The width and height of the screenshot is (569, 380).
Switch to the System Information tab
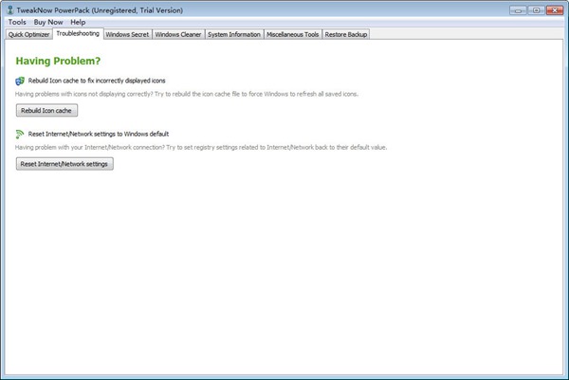coord(234,34)
